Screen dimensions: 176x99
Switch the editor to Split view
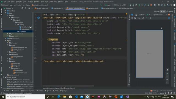163,12
